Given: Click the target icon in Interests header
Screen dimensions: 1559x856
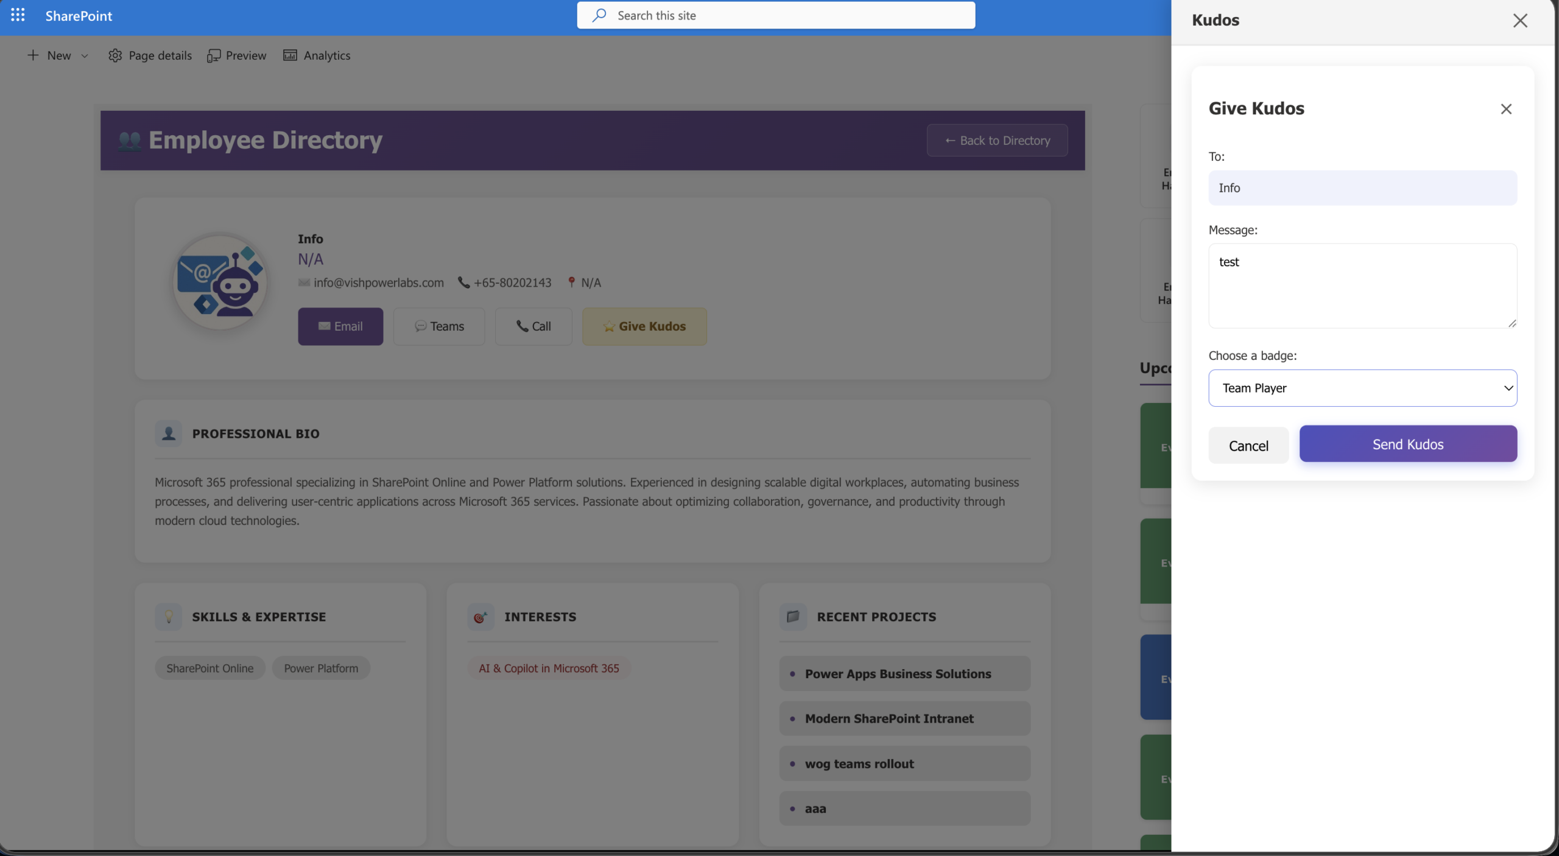Looking at the screenshot, I should point(480,616).
